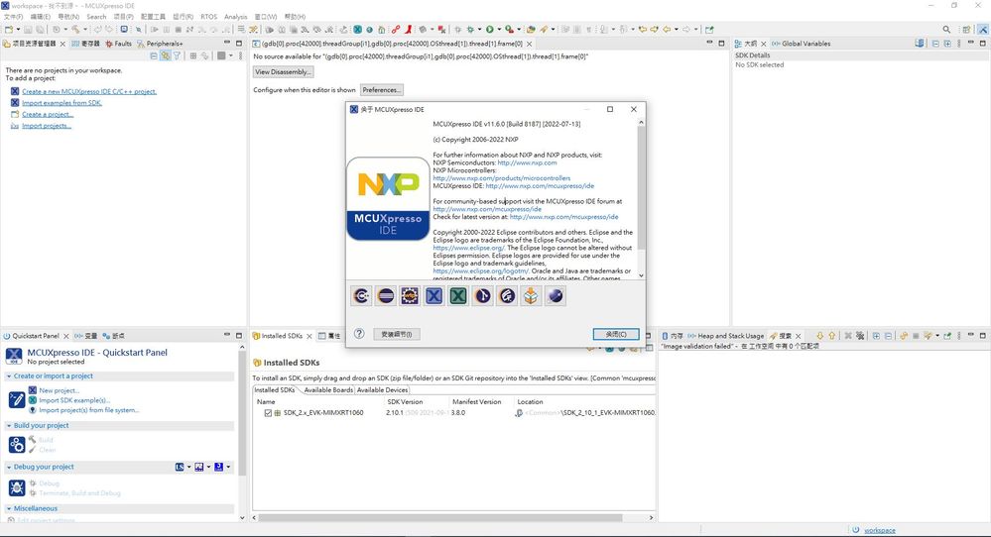Click the red link icon in the main toolbar
The image size is (991, 537).
[395, 29]
